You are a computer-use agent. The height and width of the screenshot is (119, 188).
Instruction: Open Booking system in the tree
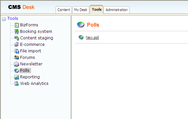[36, 32]
